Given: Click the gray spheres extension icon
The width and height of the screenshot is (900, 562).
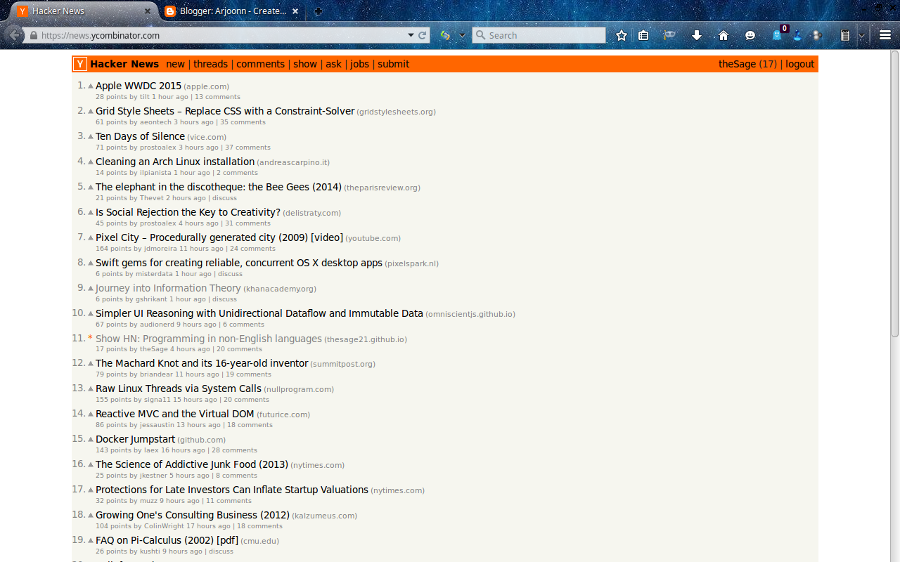Looking at the screenshot, I should [x=817, y=35].
